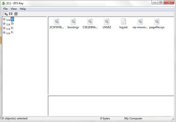Open the File menu
Viewport: 176px width, 122px height.
click(6, 9)
